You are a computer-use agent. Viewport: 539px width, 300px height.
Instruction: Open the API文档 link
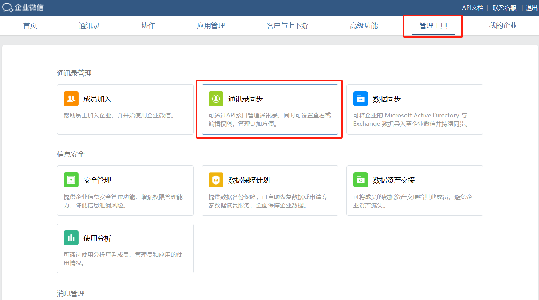[x=472, y=8]
